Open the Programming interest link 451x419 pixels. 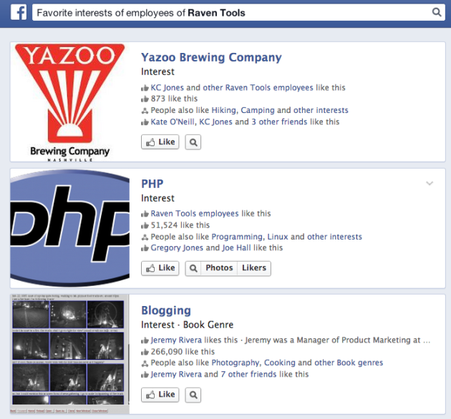pos(237,237)
